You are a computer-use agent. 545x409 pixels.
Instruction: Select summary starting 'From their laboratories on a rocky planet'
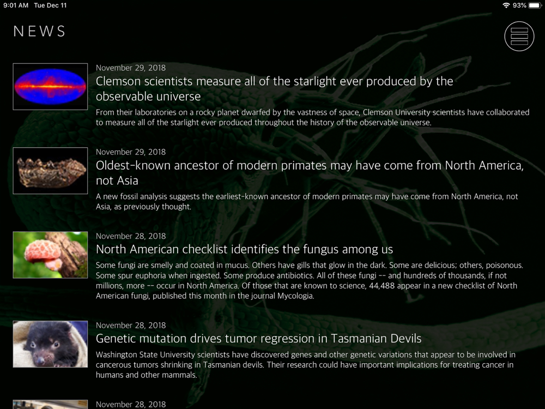pyautogui.click(x=312, y=118)
